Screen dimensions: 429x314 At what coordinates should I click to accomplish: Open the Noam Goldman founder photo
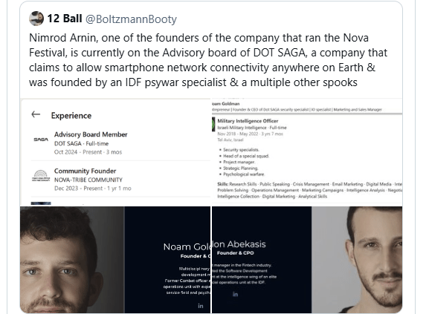[x=115, y=260]
